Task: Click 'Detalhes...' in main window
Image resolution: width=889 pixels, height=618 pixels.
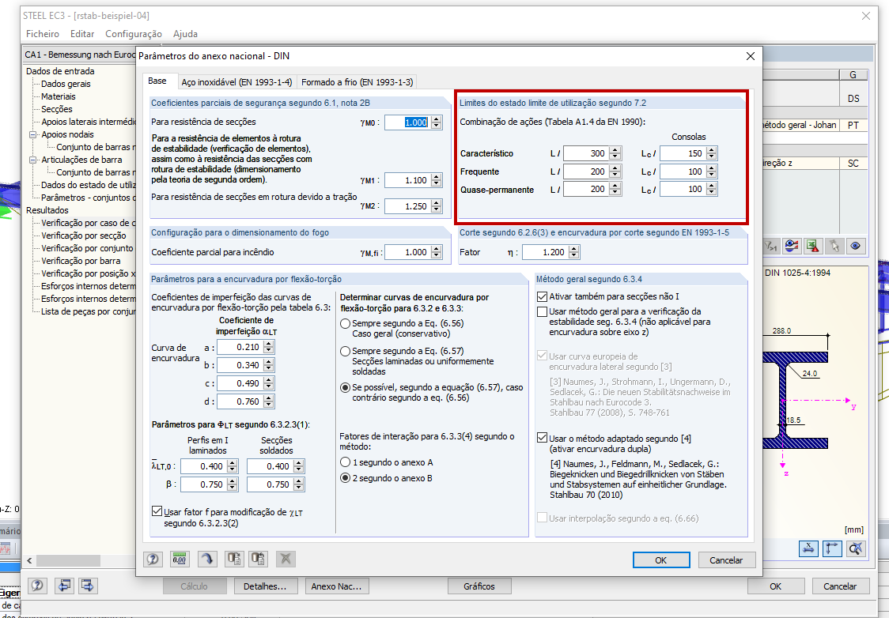Action: (265, 586)
